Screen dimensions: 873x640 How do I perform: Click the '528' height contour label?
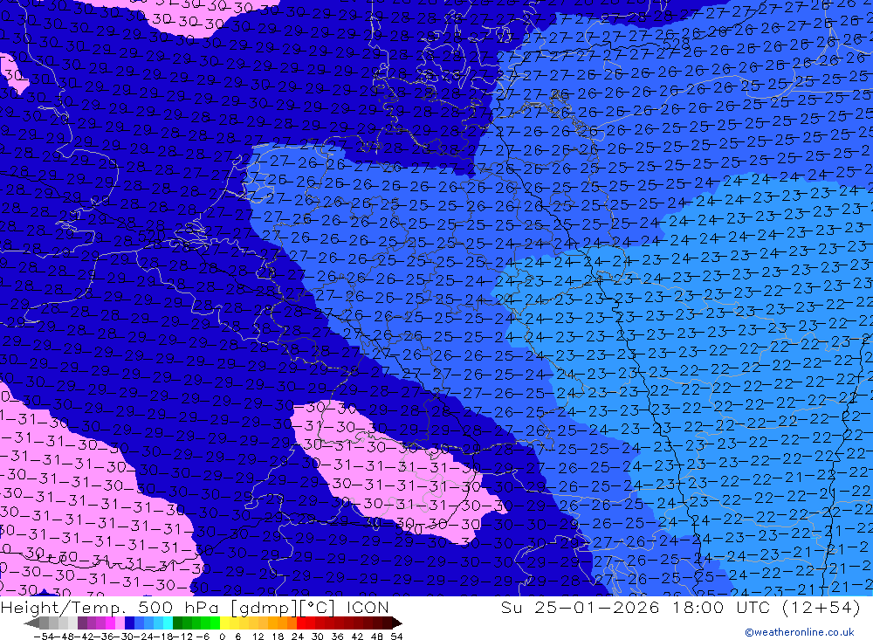click(x=677, y=44)
